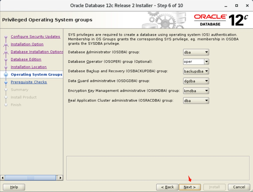Open the OSRACDBA group dropdown
This screenshot has height=192, width=253.
pyautogui.click(x=196, y=100)
